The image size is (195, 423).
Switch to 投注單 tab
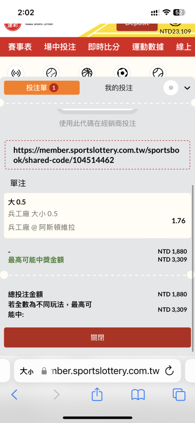tap(42, 88)
